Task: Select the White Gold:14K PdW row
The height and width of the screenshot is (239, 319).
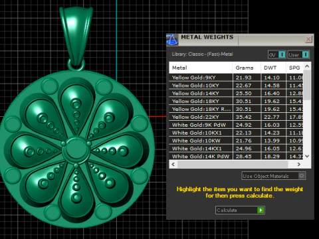Action: tap(236, 156)
